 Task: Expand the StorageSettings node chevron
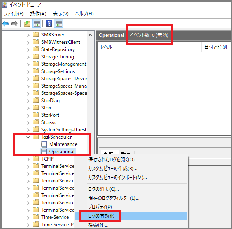(x=28, y=72)
